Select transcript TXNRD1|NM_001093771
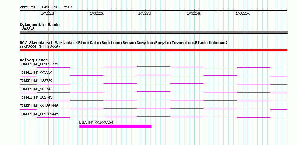Screen dimensions: 297x145 click(39, 64)
